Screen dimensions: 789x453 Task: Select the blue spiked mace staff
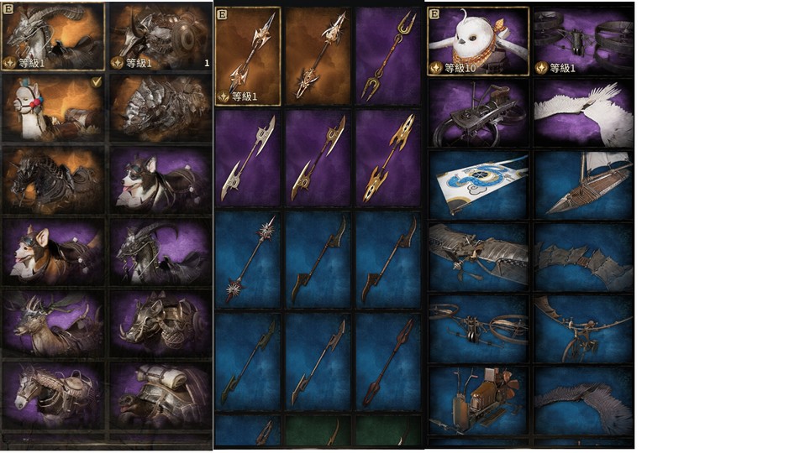248,260
